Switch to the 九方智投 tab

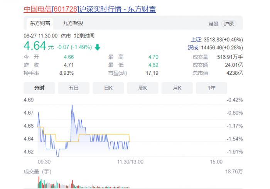(x=73, y=23)
